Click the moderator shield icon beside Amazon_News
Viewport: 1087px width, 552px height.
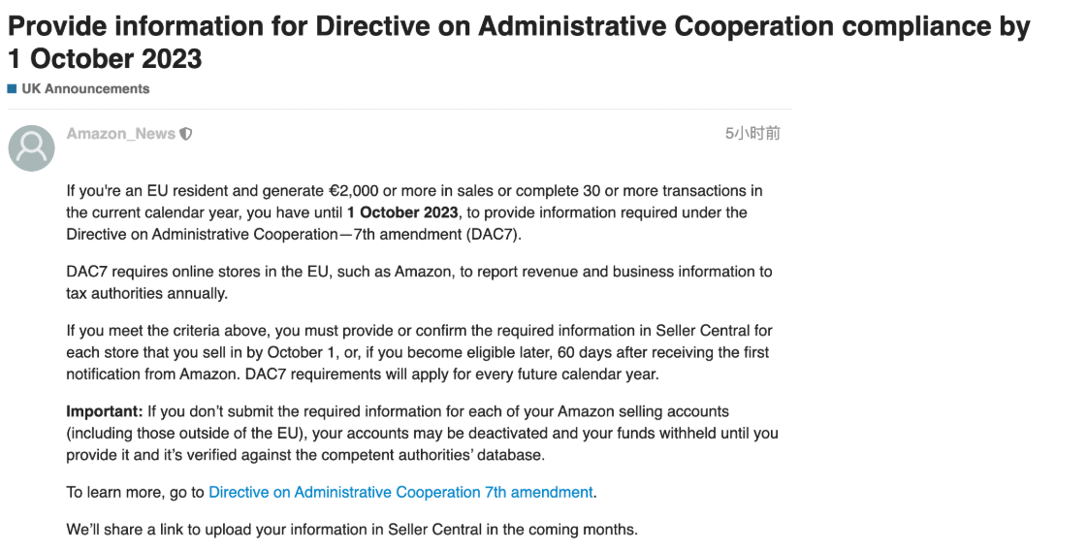[x=186, y=134]
